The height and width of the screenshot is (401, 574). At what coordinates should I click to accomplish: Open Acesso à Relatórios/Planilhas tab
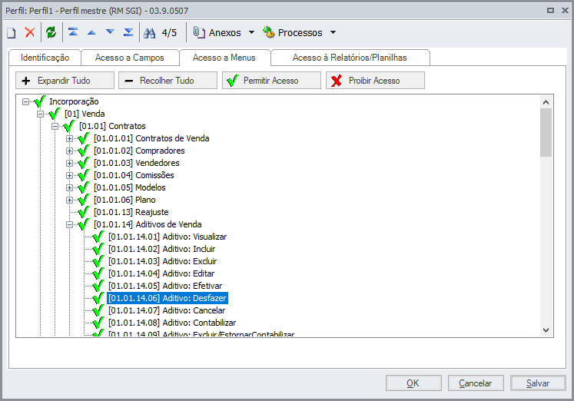pos(350,58)
